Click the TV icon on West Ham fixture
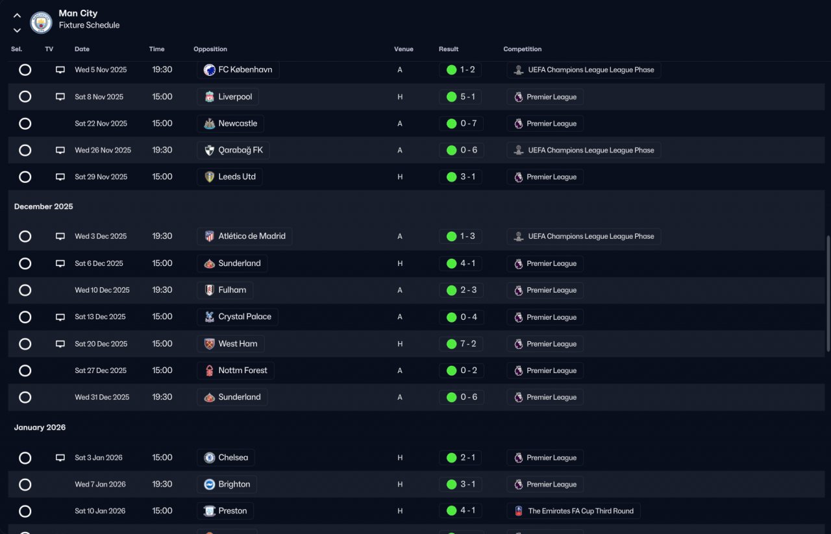The image size is (831, 534). click(x=60, y=344)
